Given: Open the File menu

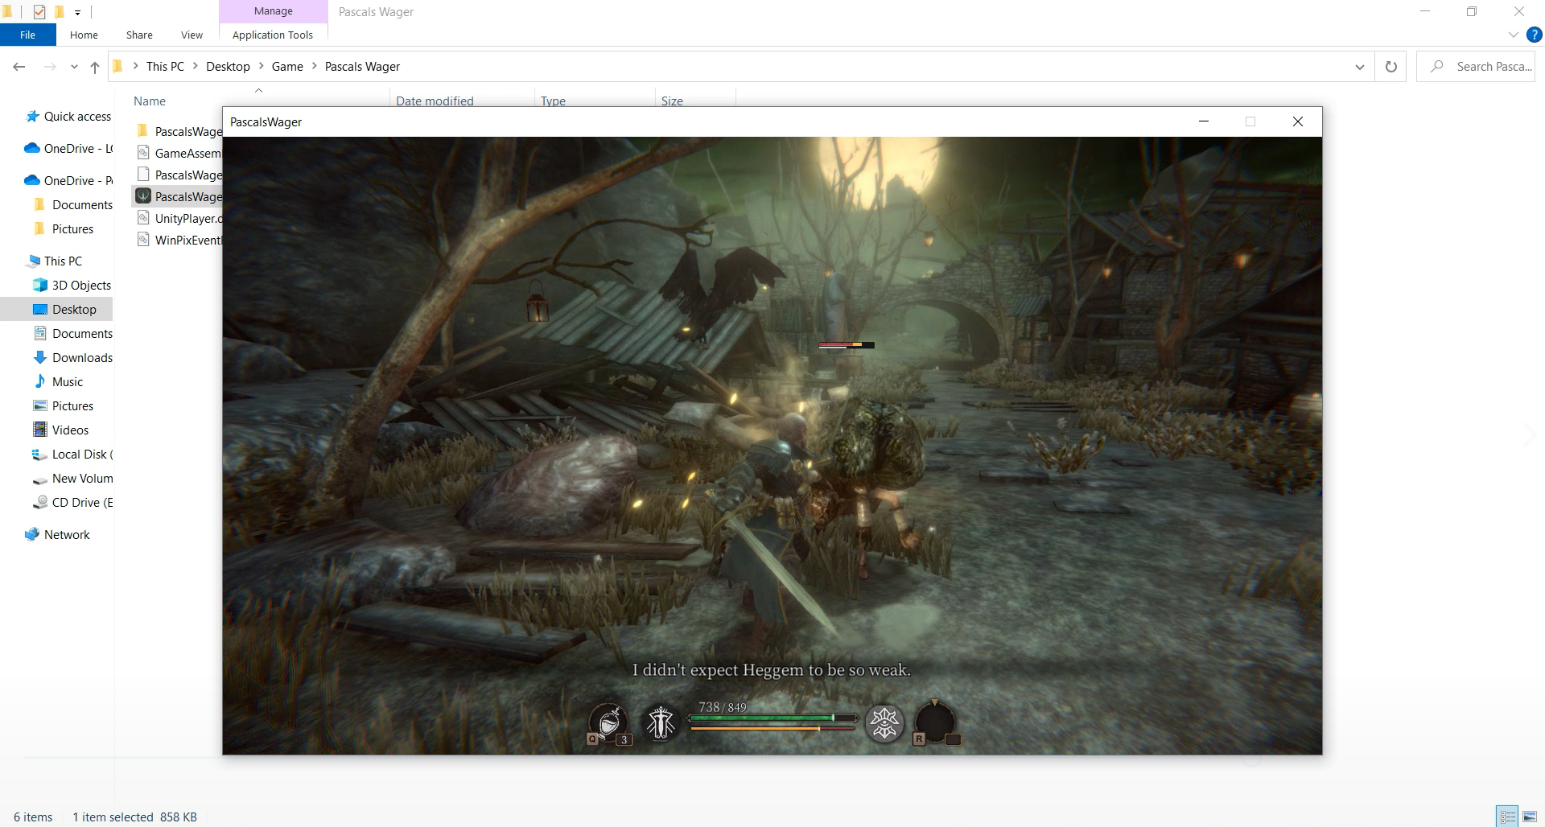Looking at the screenshot, I should [28, 35].
